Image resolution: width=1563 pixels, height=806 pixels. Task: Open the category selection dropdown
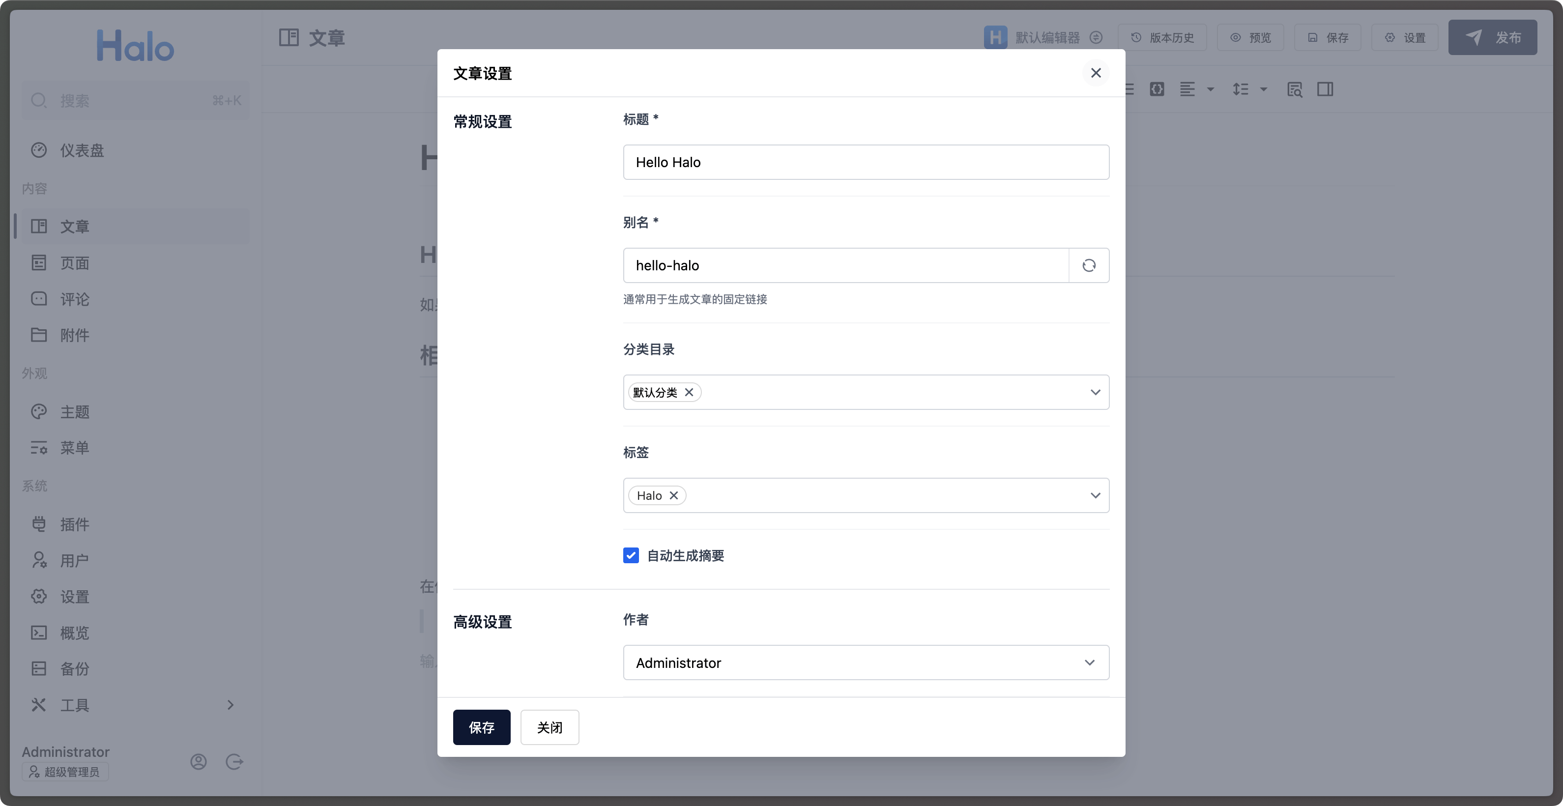click(1095, 392)
